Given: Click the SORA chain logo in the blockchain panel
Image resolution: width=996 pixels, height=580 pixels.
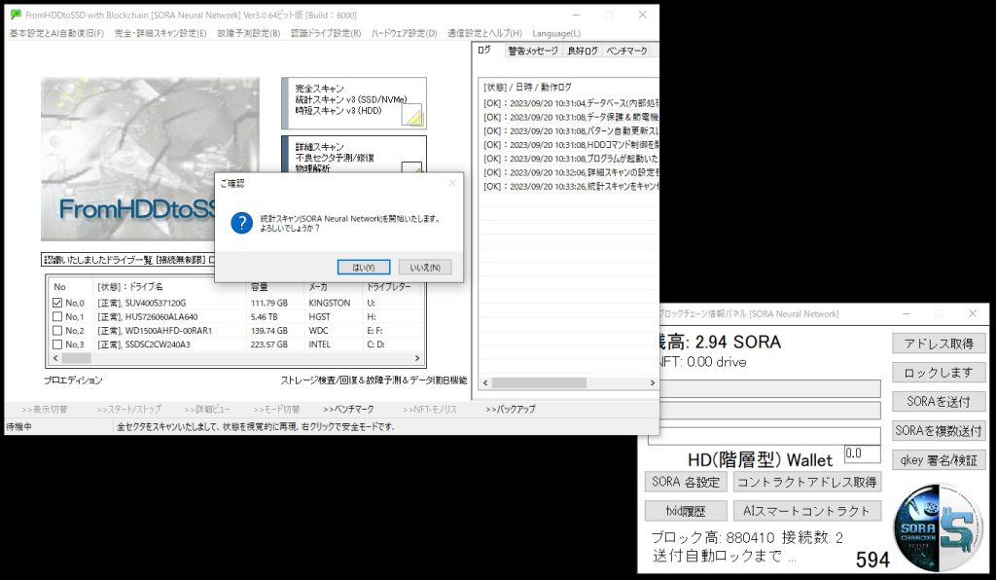Looking at the screenshot, I should point(938,527).
